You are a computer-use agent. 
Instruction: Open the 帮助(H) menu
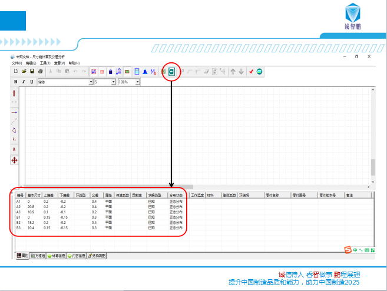[74, 63]
